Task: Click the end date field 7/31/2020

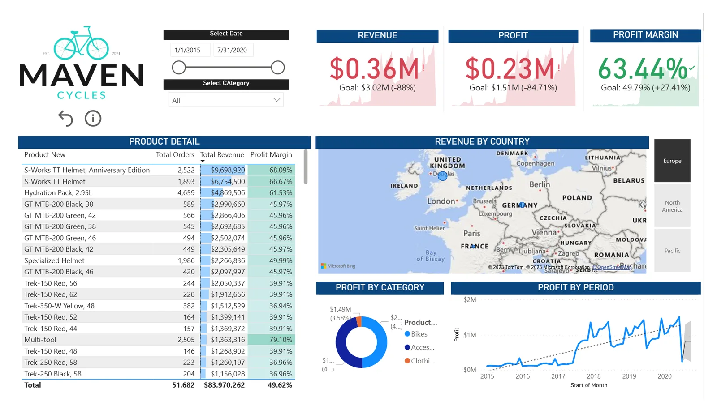Action: coord(233,50)
